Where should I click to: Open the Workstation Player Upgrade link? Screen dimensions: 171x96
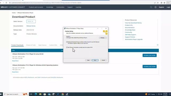pyautogui.click(x=134, y=39)
